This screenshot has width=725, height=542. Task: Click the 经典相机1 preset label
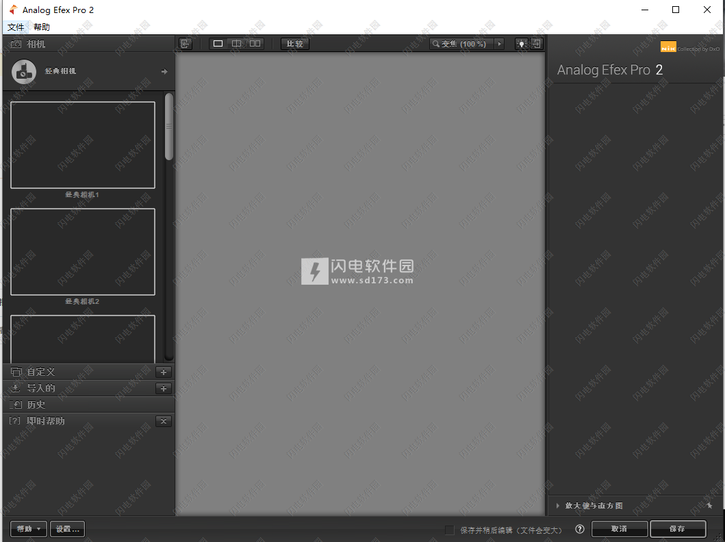coord(82,195)
